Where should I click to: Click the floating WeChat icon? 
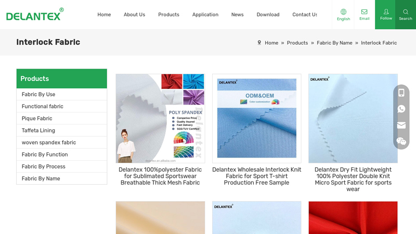[x=401, y=141]
